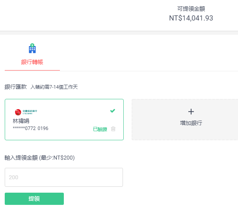
Task: Select account holder name 林禕娟
Action: [x=21, y=121]
